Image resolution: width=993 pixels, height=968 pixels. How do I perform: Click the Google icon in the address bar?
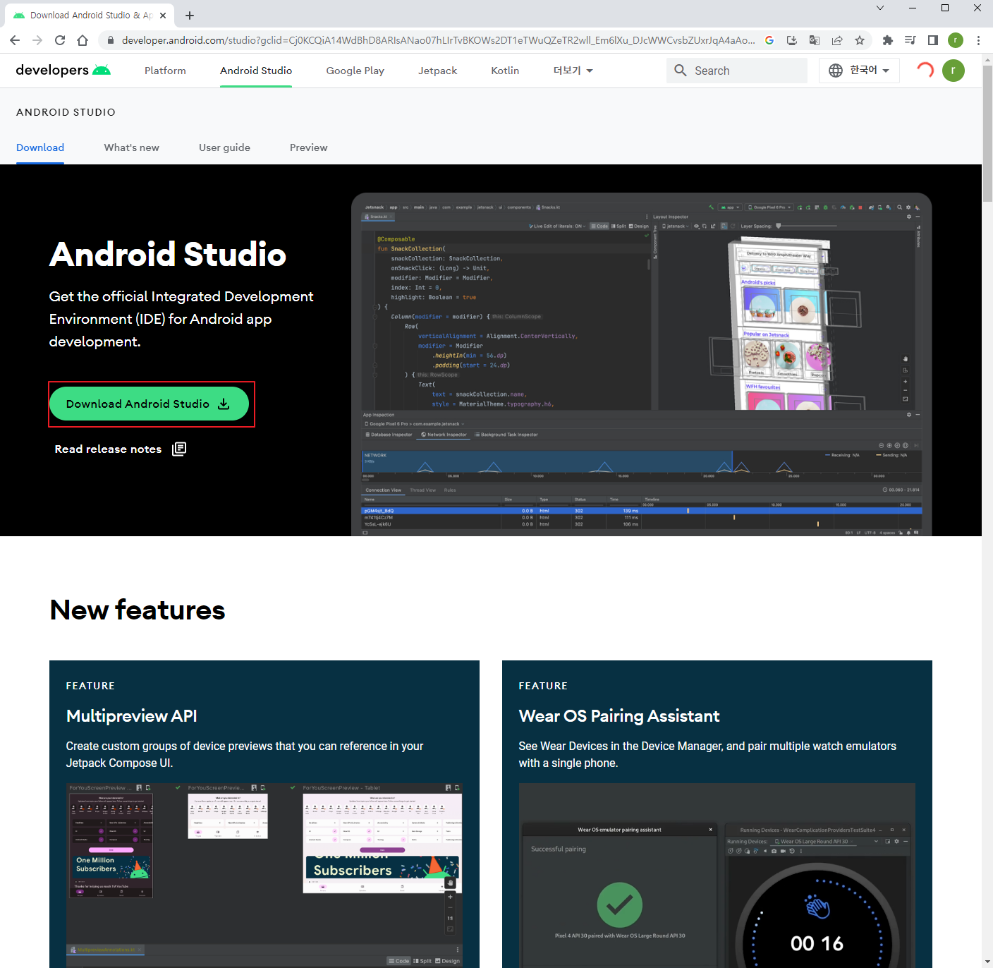pyautogui.click(x=769, y=40)
